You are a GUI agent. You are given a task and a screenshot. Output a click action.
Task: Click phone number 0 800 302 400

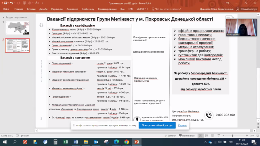[225, 115]
